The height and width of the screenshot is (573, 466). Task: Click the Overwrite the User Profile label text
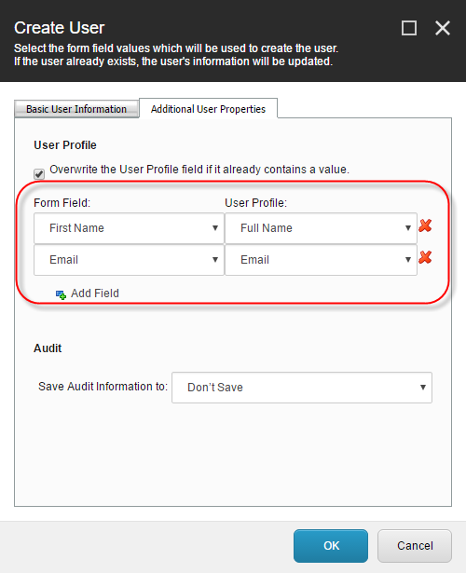(x=199, y=170)
